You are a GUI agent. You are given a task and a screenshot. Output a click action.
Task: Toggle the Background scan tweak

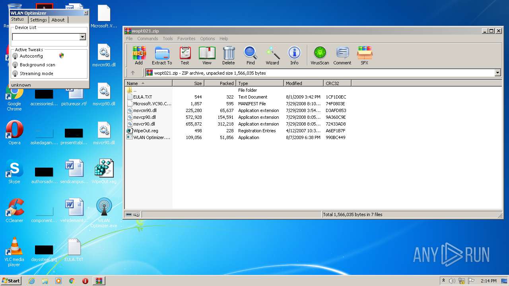15,65
